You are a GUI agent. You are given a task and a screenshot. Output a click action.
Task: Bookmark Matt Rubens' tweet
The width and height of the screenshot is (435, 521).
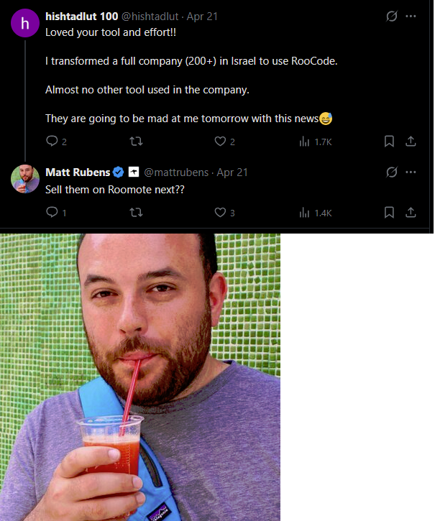[x=389, y=212]
